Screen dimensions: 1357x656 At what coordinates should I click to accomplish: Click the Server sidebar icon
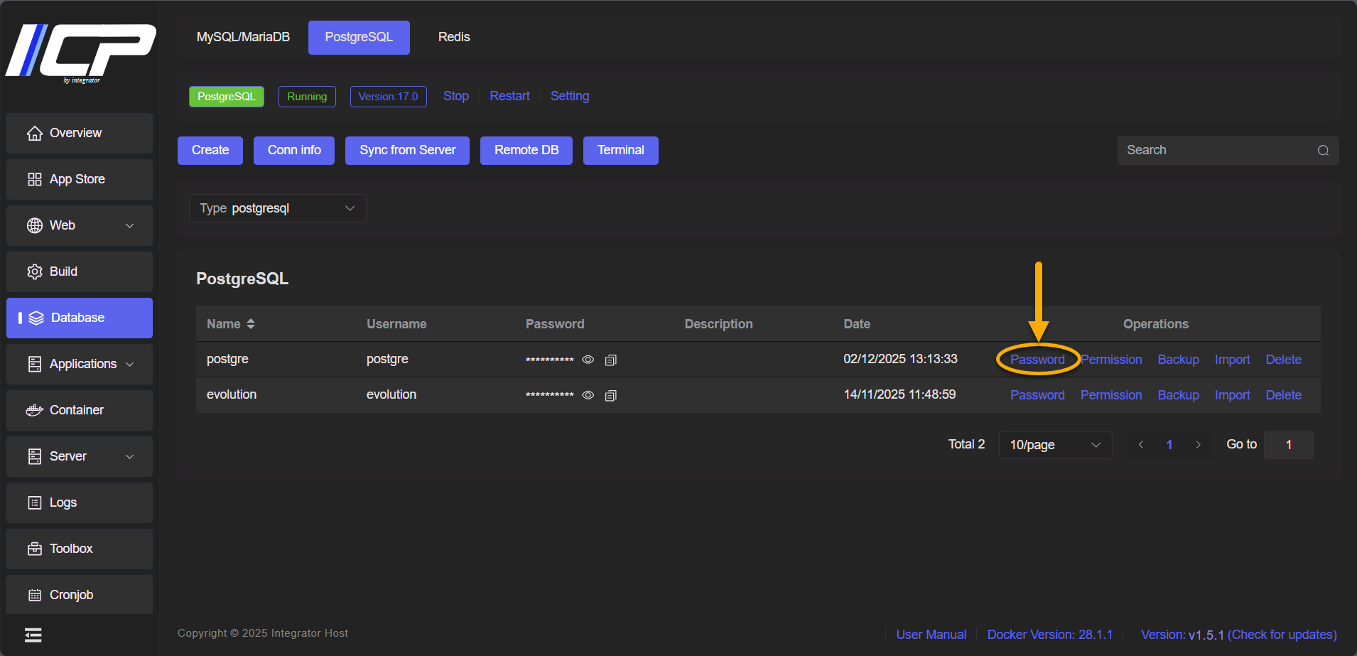[34, 456]
